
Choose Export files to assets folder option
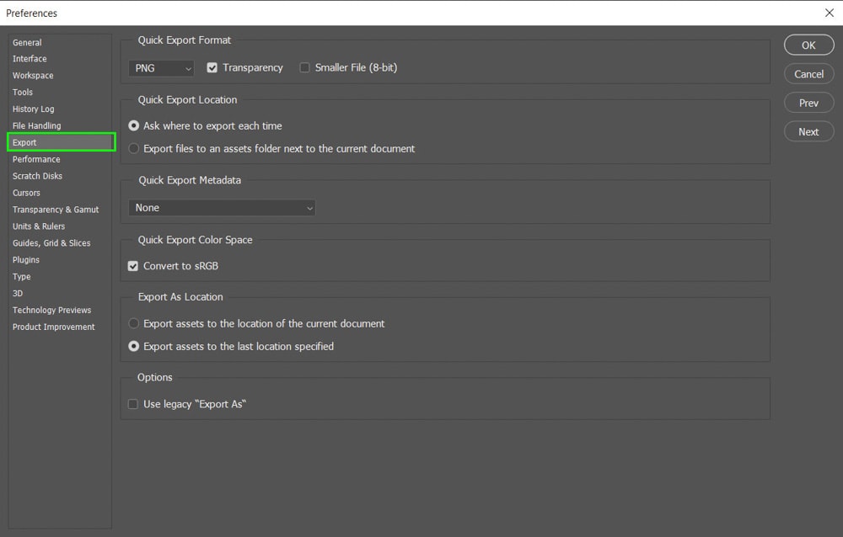click(134, 148)
